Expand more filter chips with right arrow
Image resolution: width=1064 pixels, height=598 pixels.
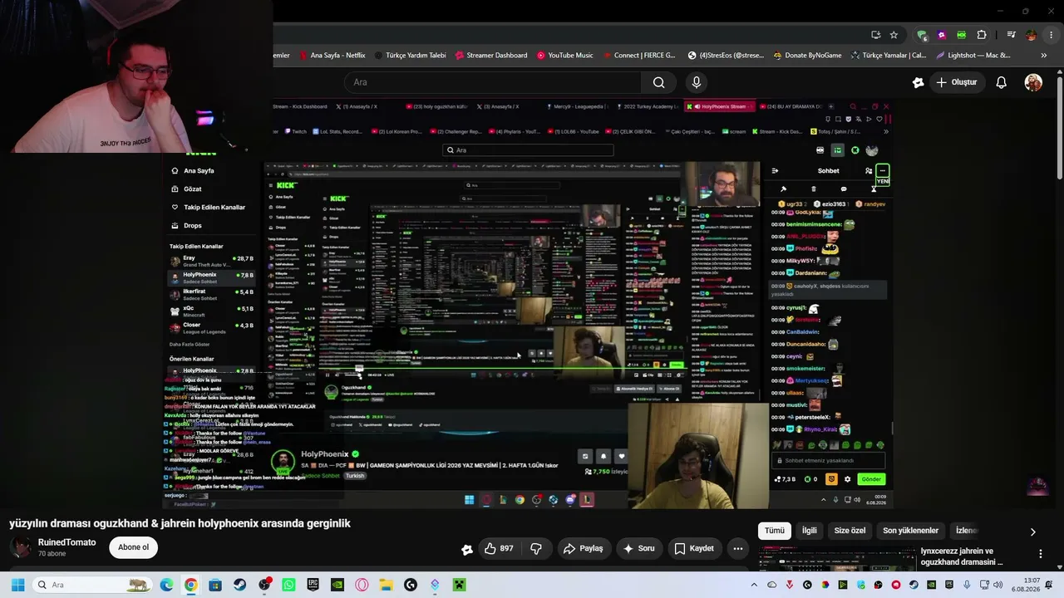click(1033, 532)
